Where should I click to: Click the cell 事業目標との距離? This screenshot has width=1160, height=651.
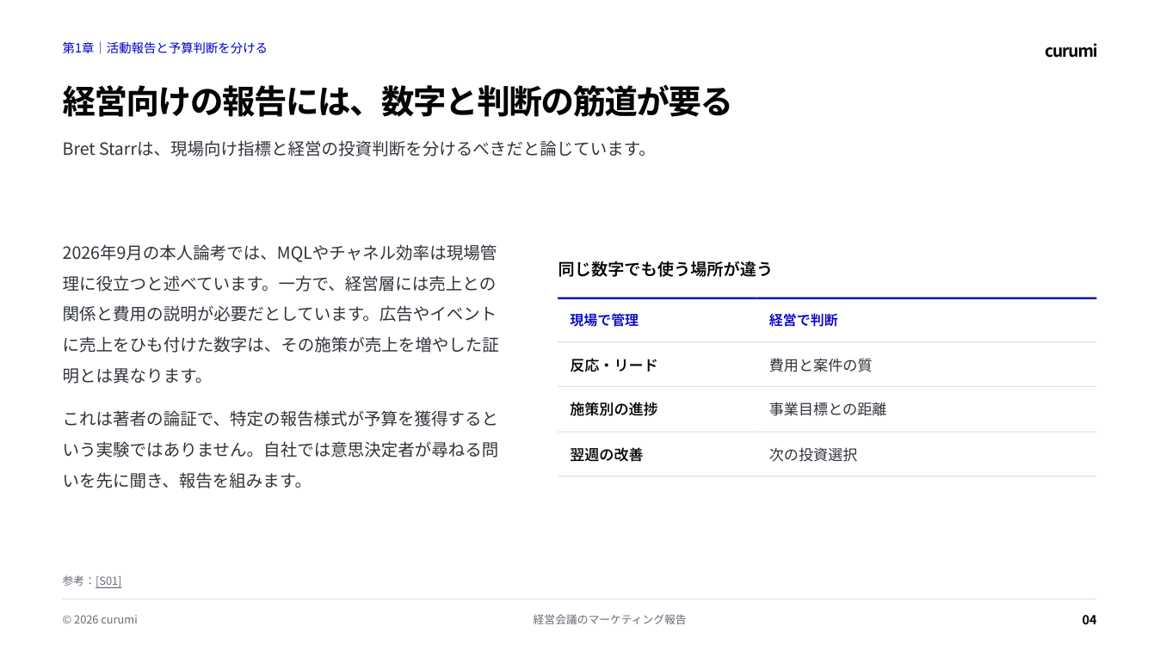click(828, 409)
